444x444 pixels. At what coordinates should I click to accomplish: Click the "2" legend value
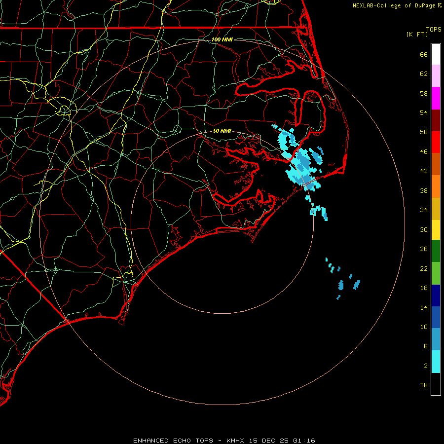click(x=425, y=366)
